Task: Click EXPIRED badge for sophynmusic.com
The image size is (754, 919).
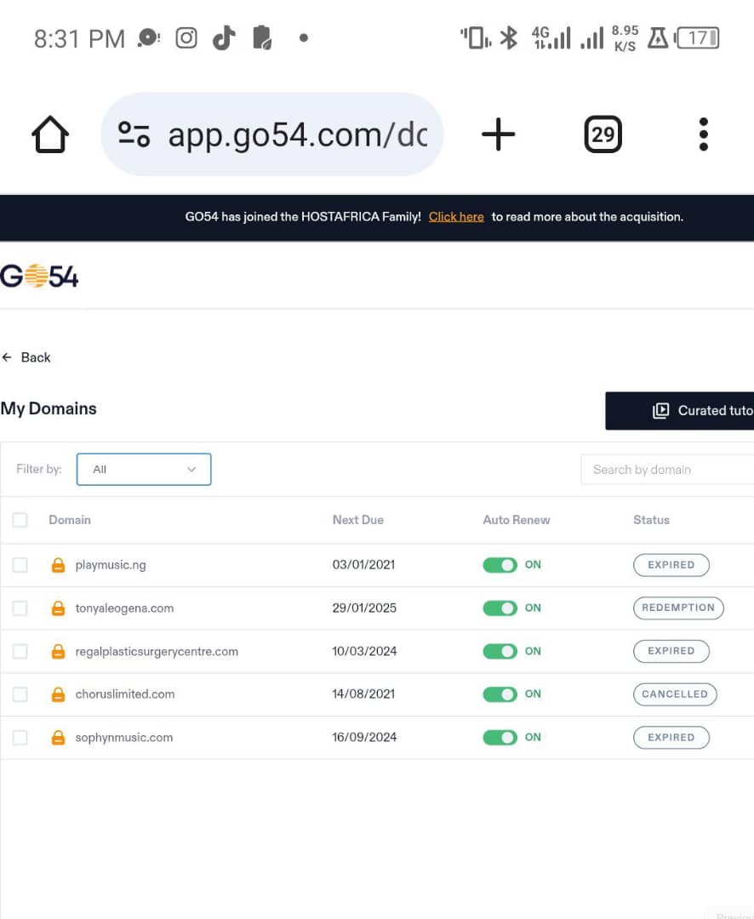Action: click(671, 737)
